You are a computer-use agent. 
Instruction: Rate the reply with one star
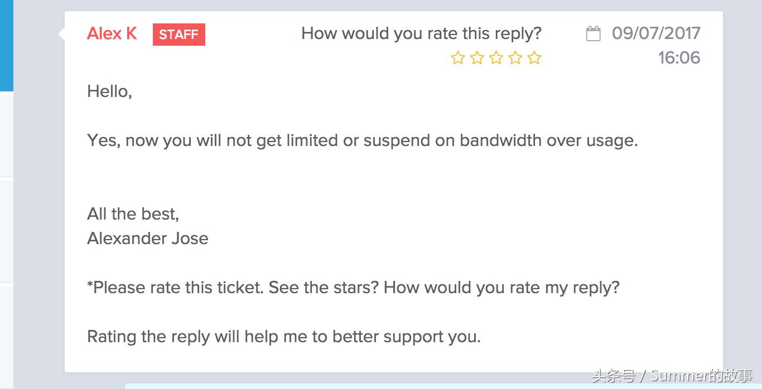click(x=457, y=58)
